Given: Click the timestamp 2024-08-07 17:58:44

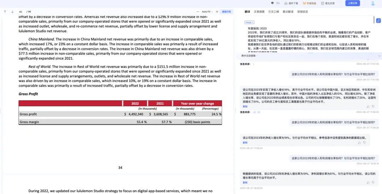Looking at the screenshot, I should tap(251, 148).
